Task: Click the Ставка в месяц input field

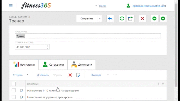Action: 32,47
